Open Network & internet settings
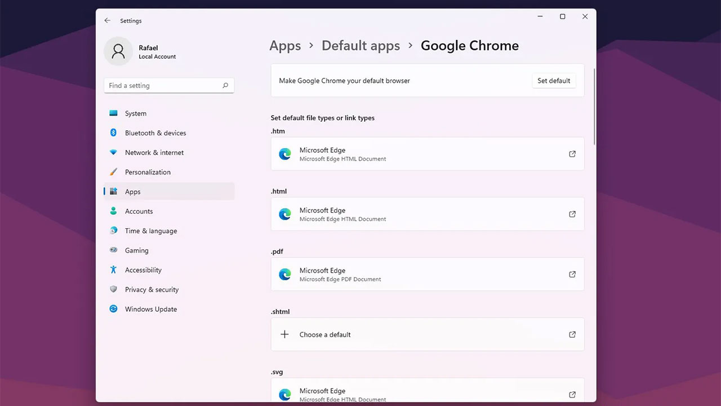This screenshot has width=721, height=406. pyautogui.click(x=169, y=153)
